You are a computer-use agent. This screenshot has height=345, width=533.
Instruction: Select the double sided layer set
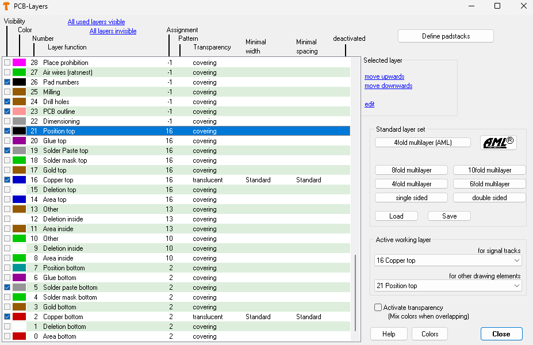[489, 198]
